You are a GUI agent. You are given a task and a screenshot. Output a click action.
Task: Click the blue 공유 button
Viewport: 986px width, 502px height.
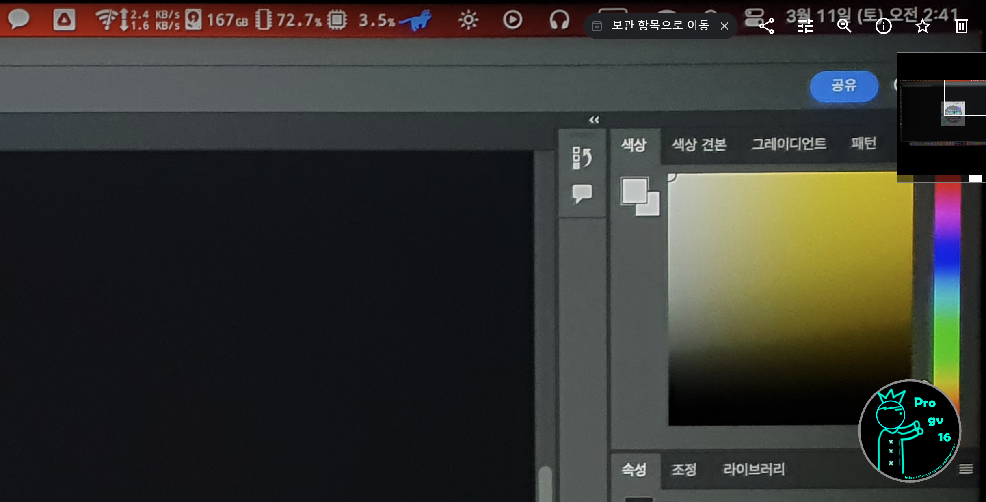click(844, 86)
